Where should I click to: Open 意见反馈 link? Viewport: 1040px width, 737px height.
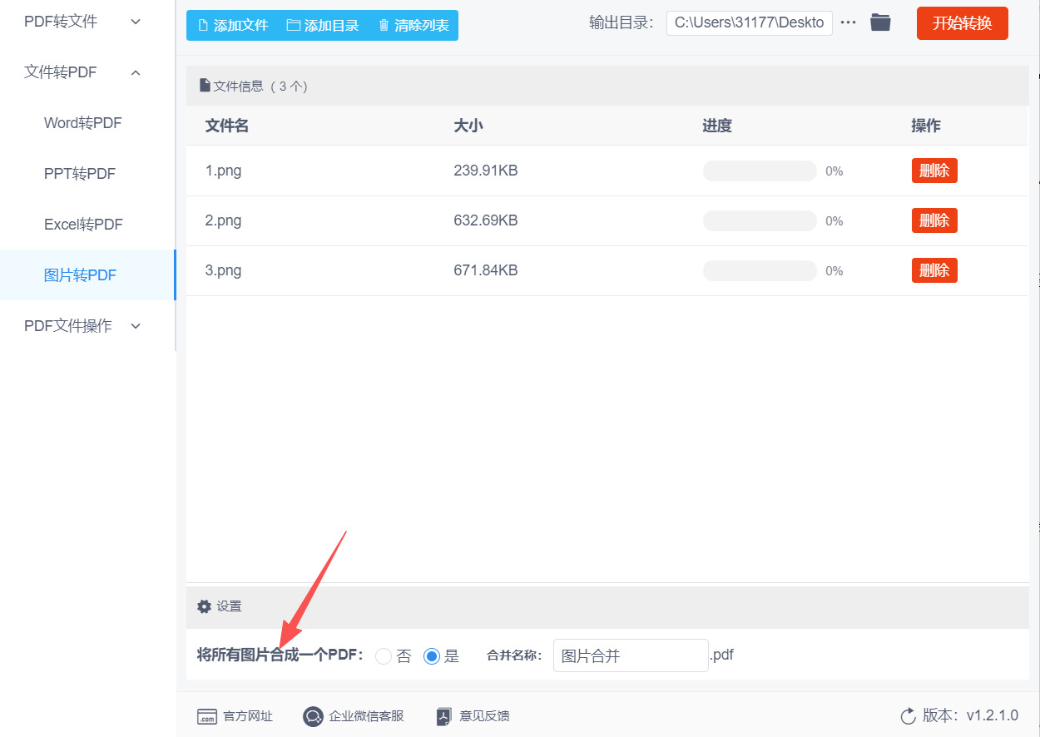473,716
